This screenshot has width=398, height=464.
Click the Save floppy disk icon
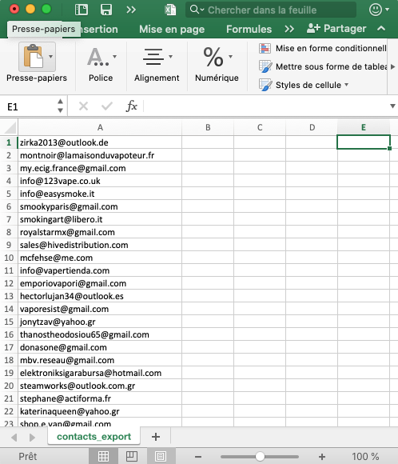105,10
